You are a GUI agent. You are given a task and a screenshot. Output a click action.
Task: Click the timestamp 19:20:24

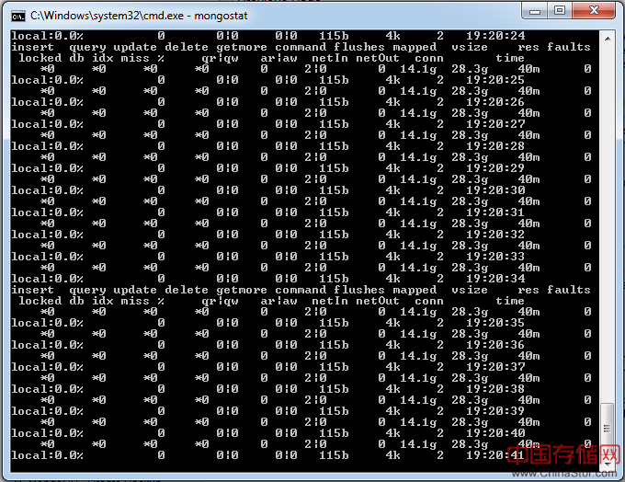click(495, 36)
